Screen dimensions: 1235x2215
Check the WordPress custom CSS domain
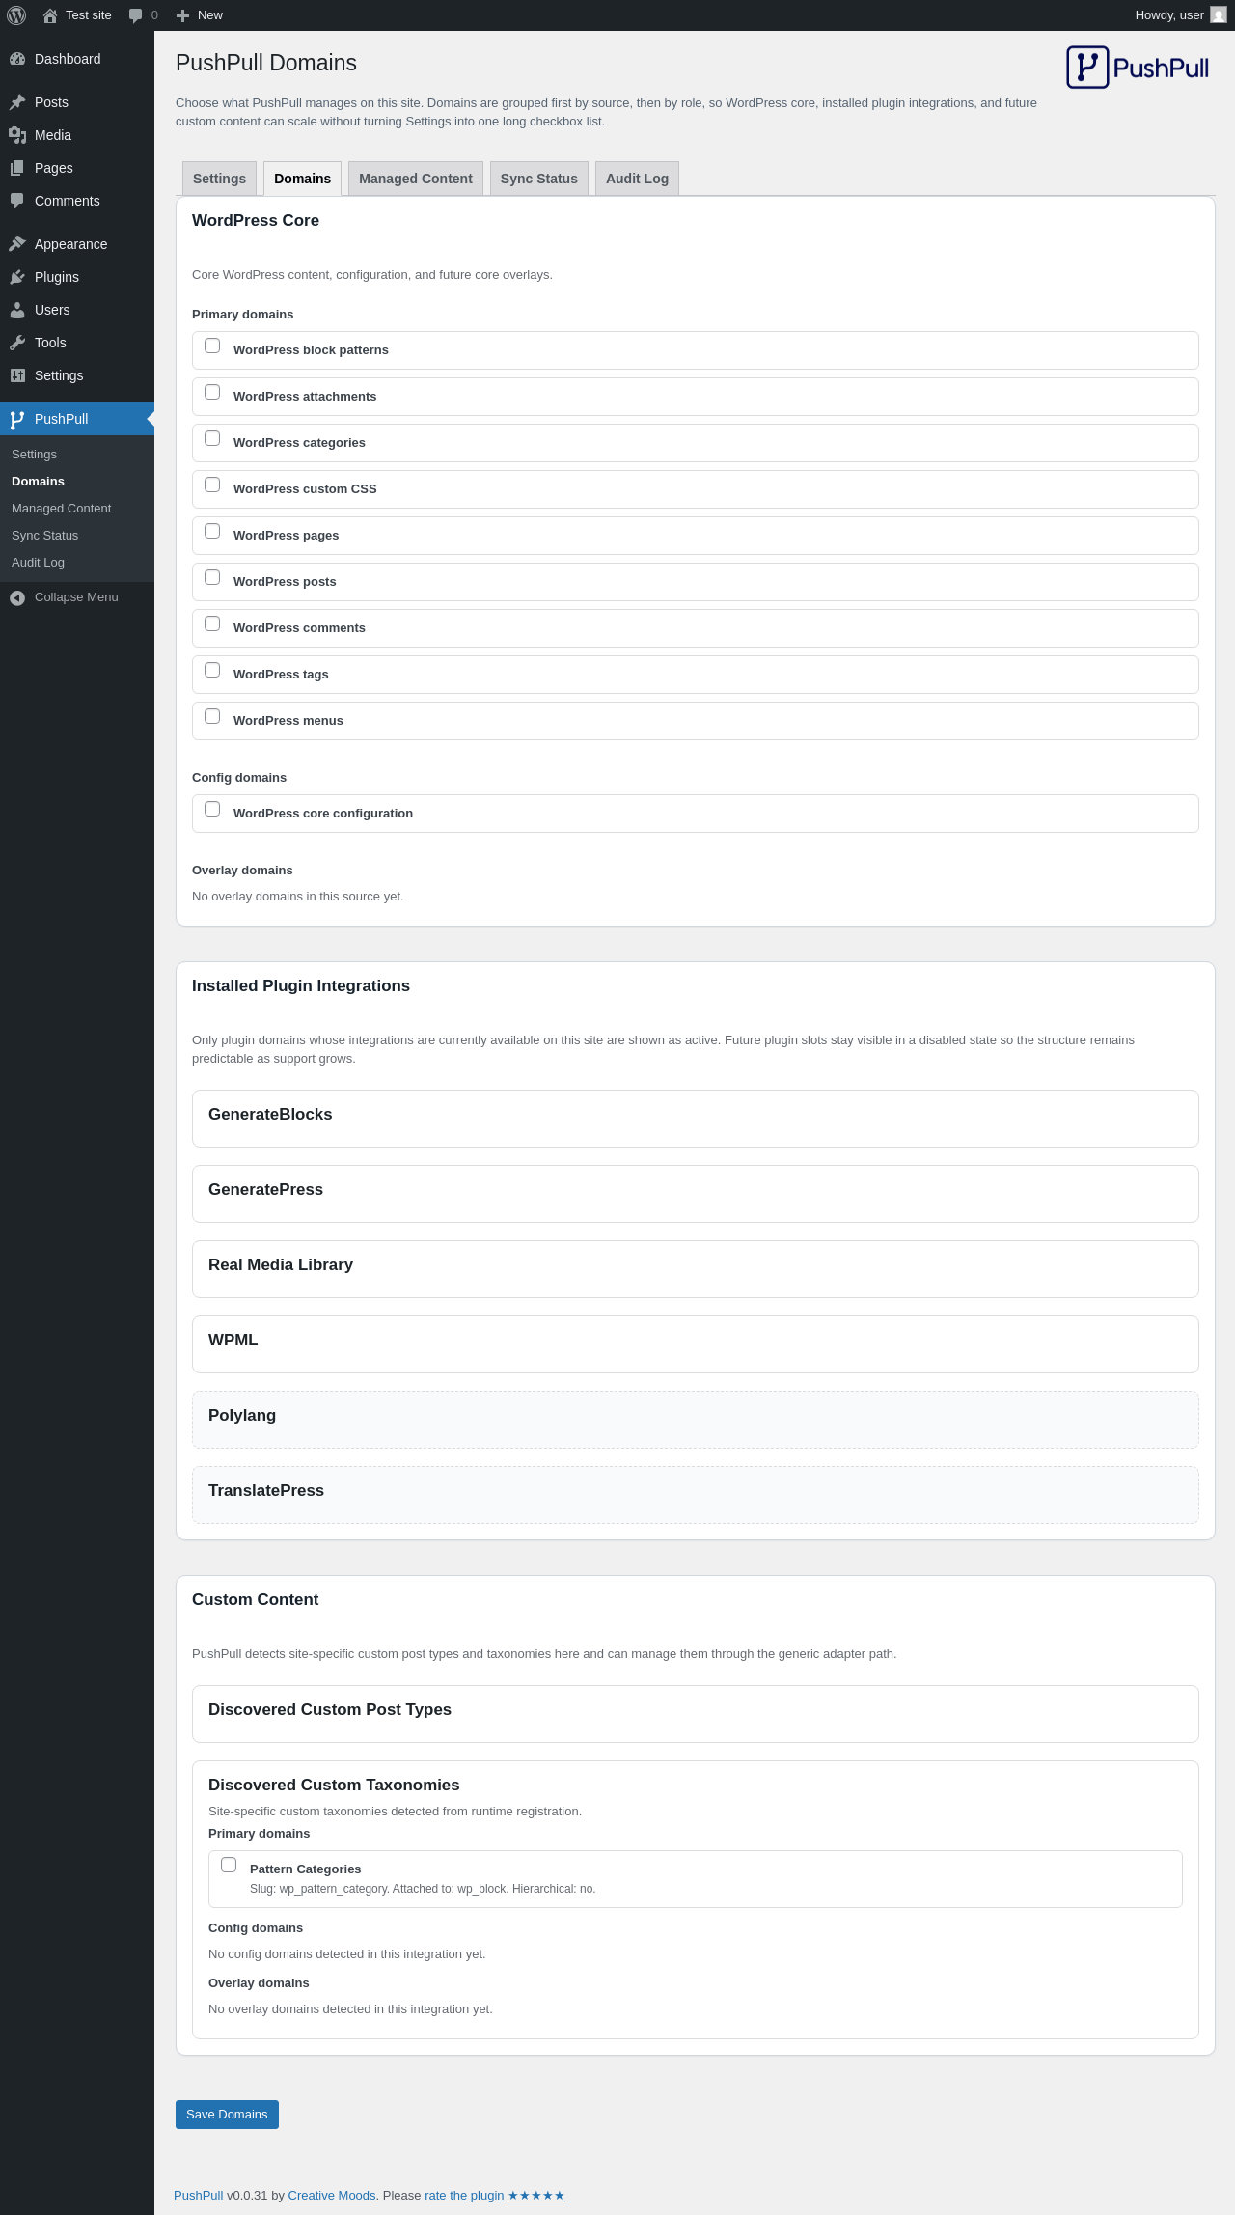coord(212,485)
